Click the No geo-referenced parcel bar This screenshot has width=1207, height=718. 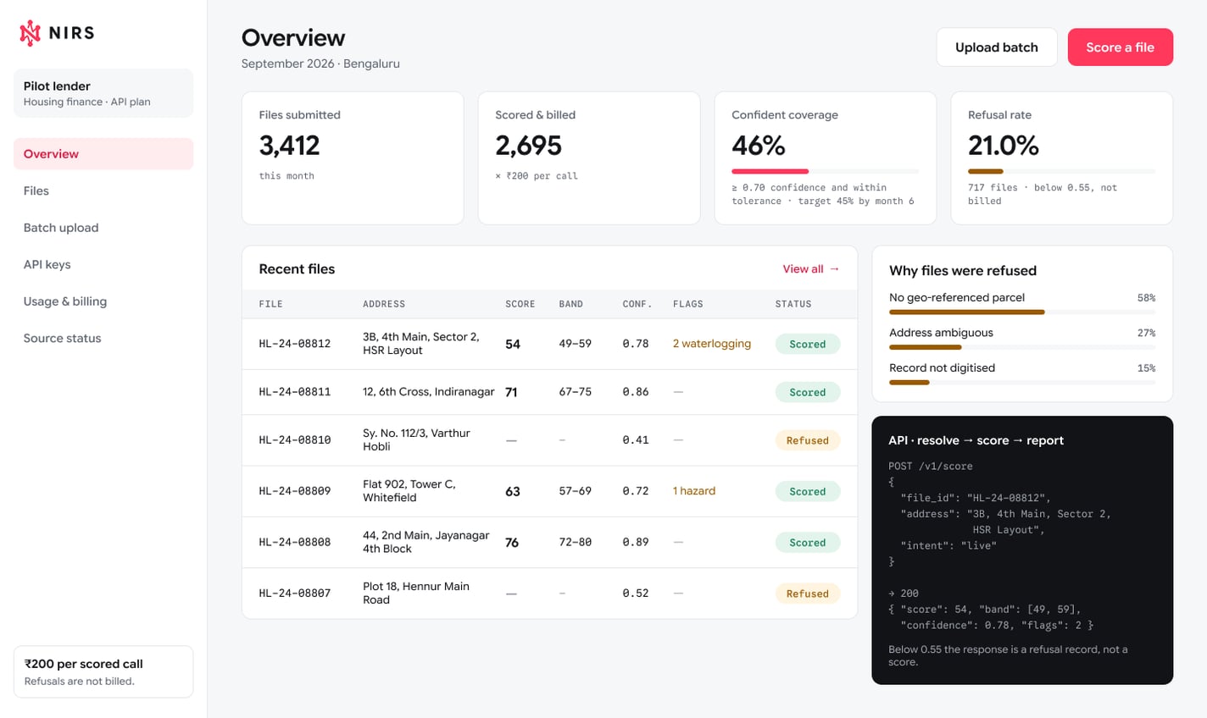click(x=1022, y=312)
